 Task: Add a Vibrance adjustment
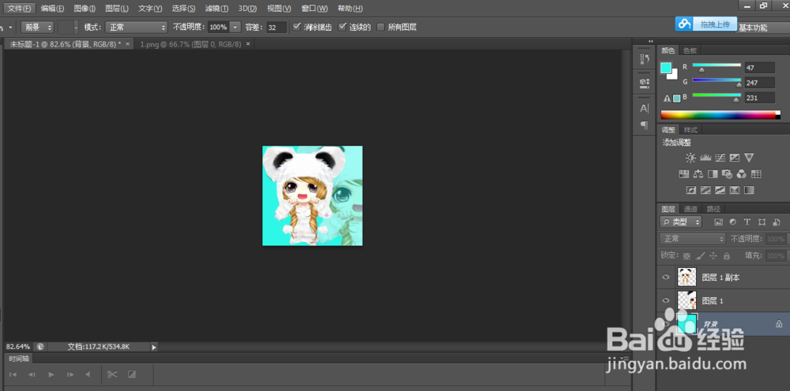click(x=749, y=158)
